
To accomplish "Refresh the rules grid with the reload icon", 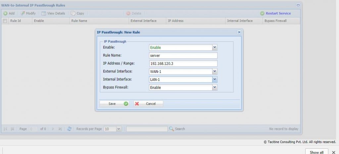I will [x=70, y=129].
